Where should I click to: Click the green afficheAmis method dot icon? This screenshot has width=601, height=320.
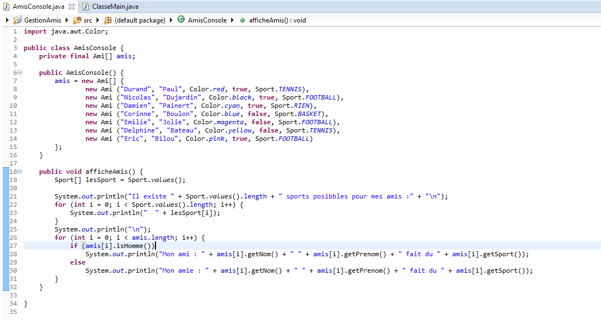click(x=243, y=20)
